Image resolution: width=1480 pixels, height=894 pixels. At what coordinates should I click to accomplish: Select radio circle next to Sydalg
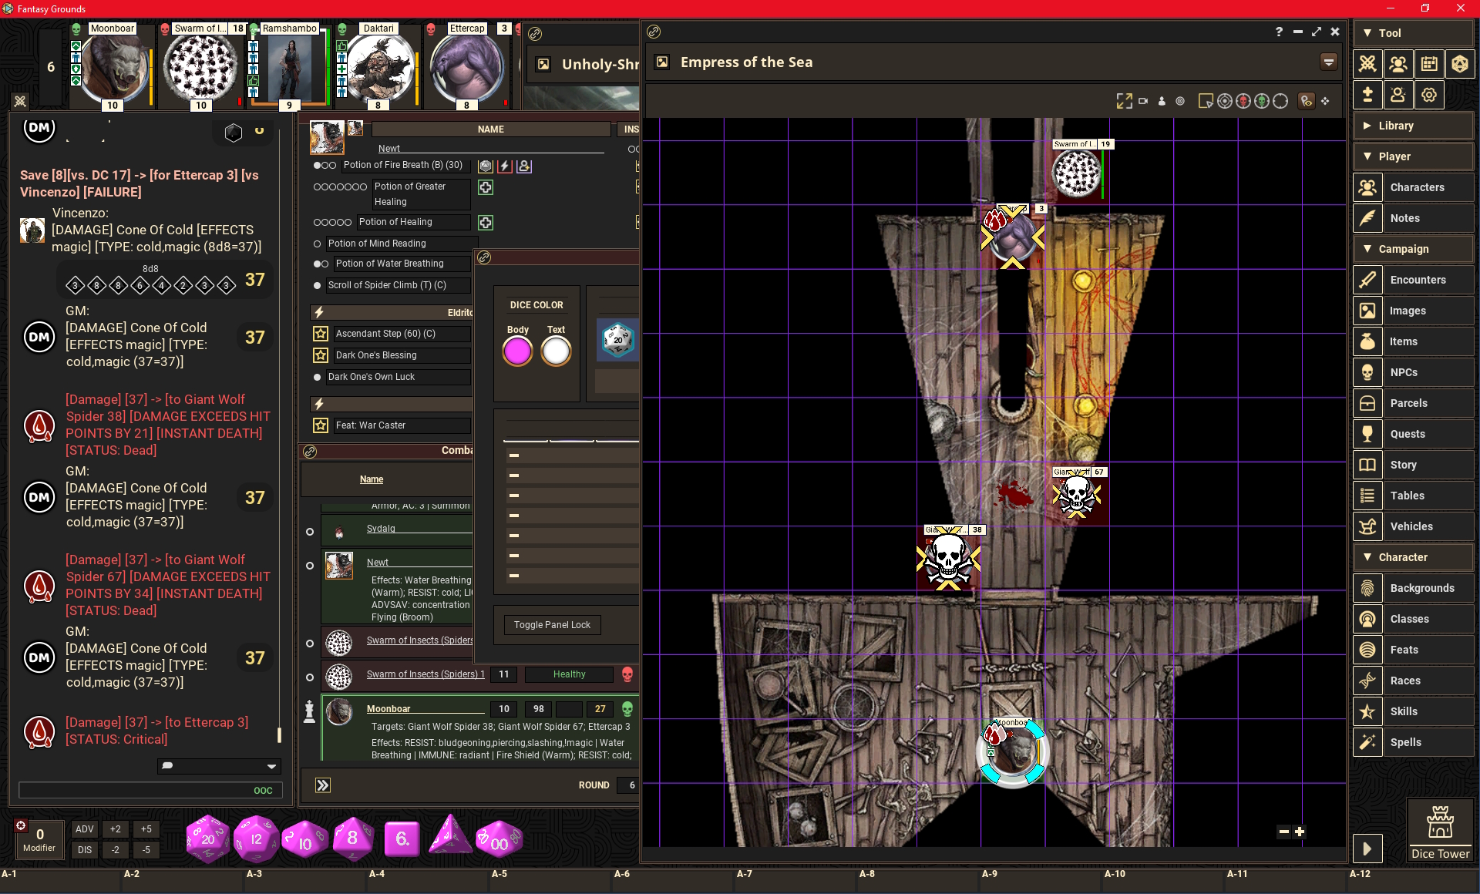pyautogui.click(x=310, y=532)
